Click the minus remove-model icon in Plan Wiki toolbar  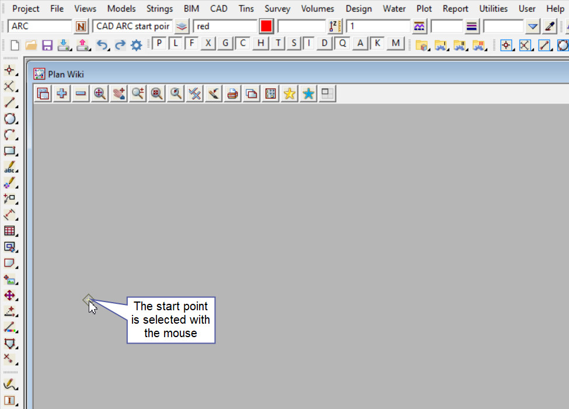tap(81, 93)
